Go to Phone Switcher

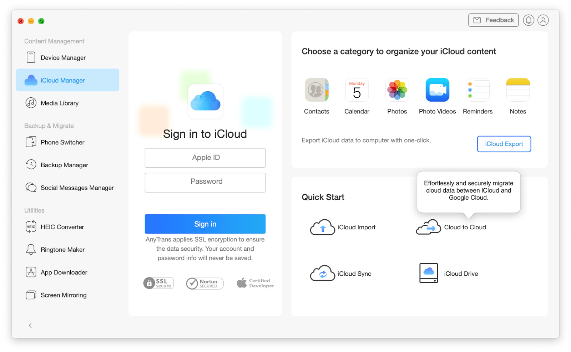67,142
